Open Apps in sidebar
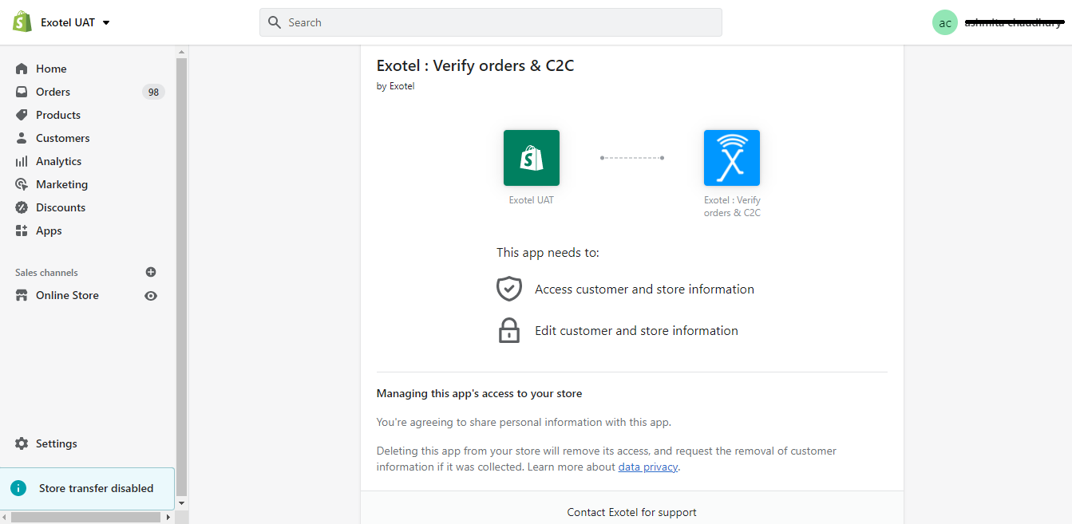1072x524 pixels. (x=49, y=230)
